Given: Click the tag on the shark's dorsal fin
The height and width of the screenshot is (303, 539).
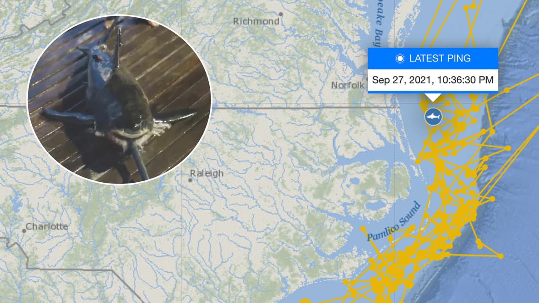Looking at the screenshot, I should 119,42.
